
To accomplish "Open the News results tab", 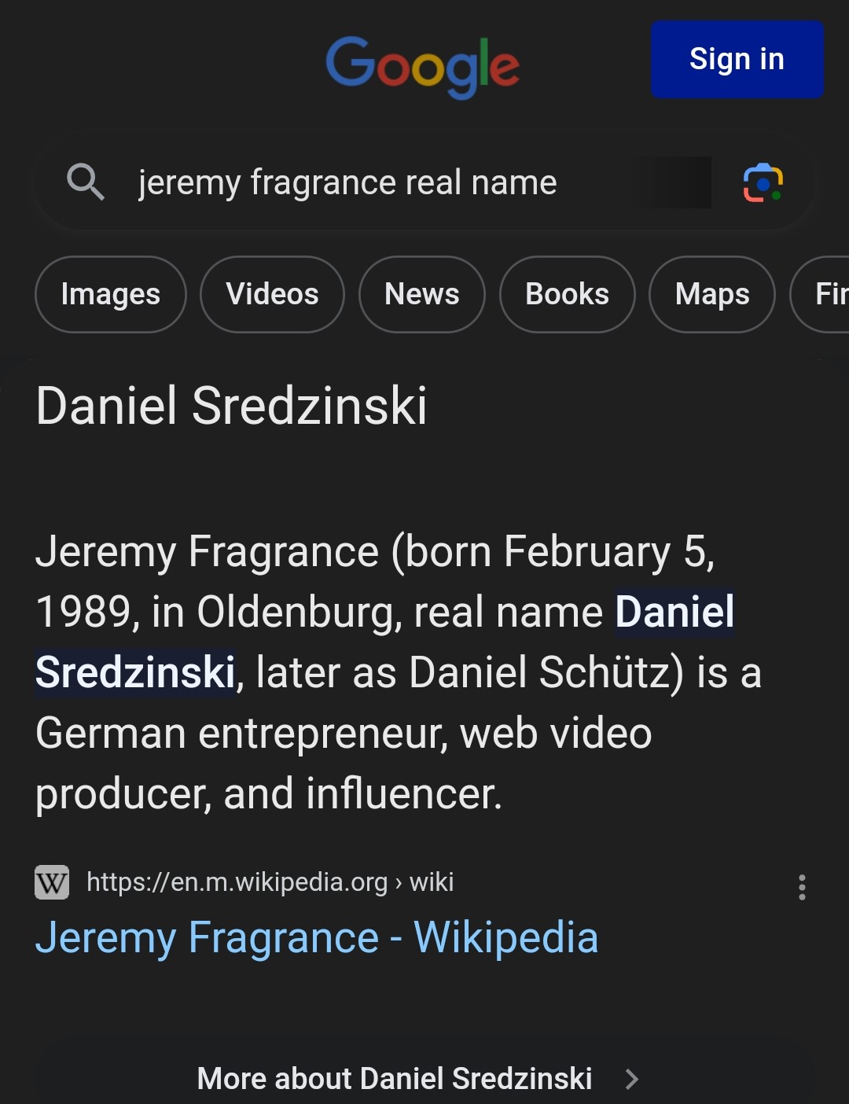I will (x=421, y=294).
